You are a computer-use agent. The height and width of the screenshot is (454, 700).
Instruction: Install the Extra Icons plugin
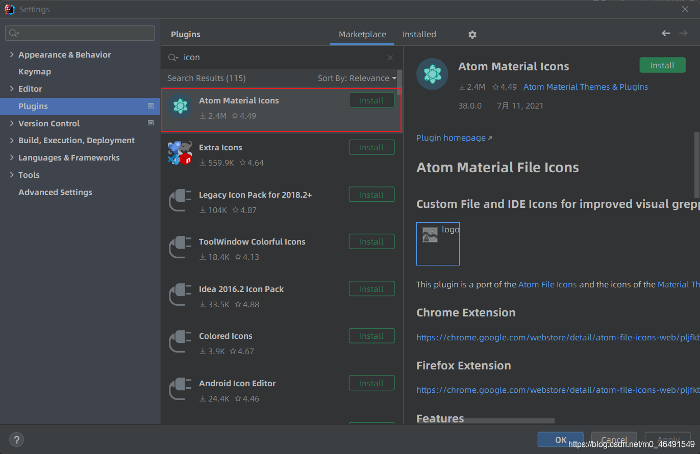[371, 147]
